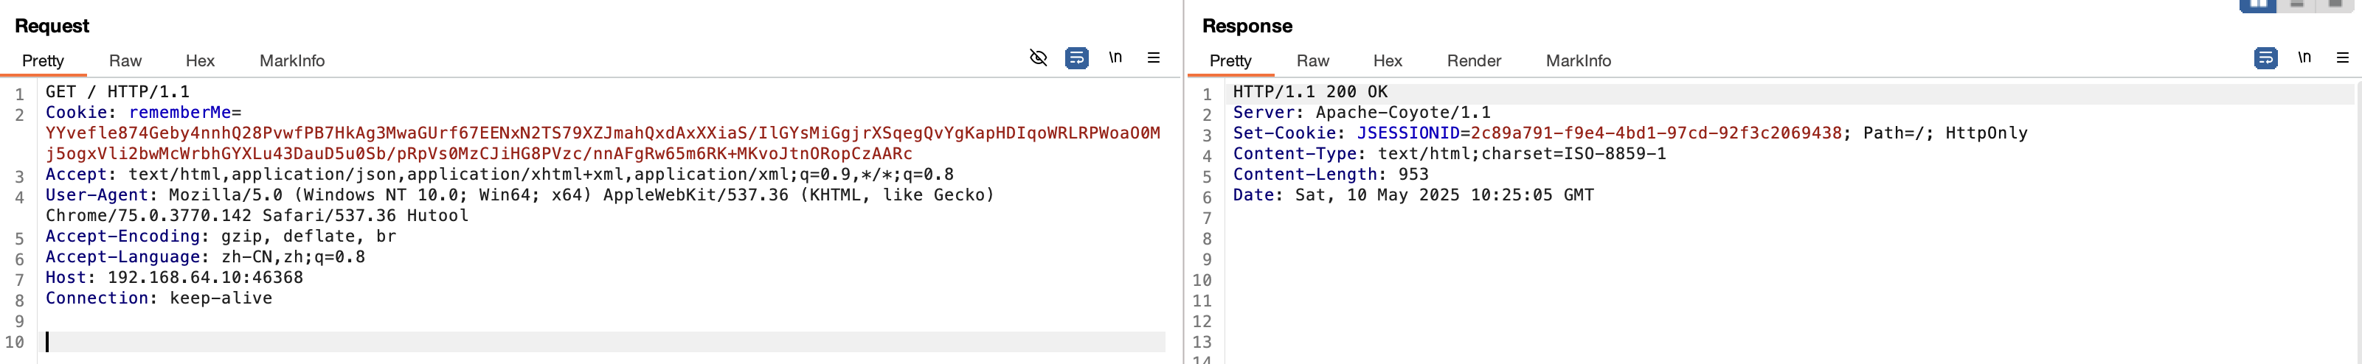Click the "Request" panel title
This screenshot has height=364, width=2362.
tap(52, 26)
